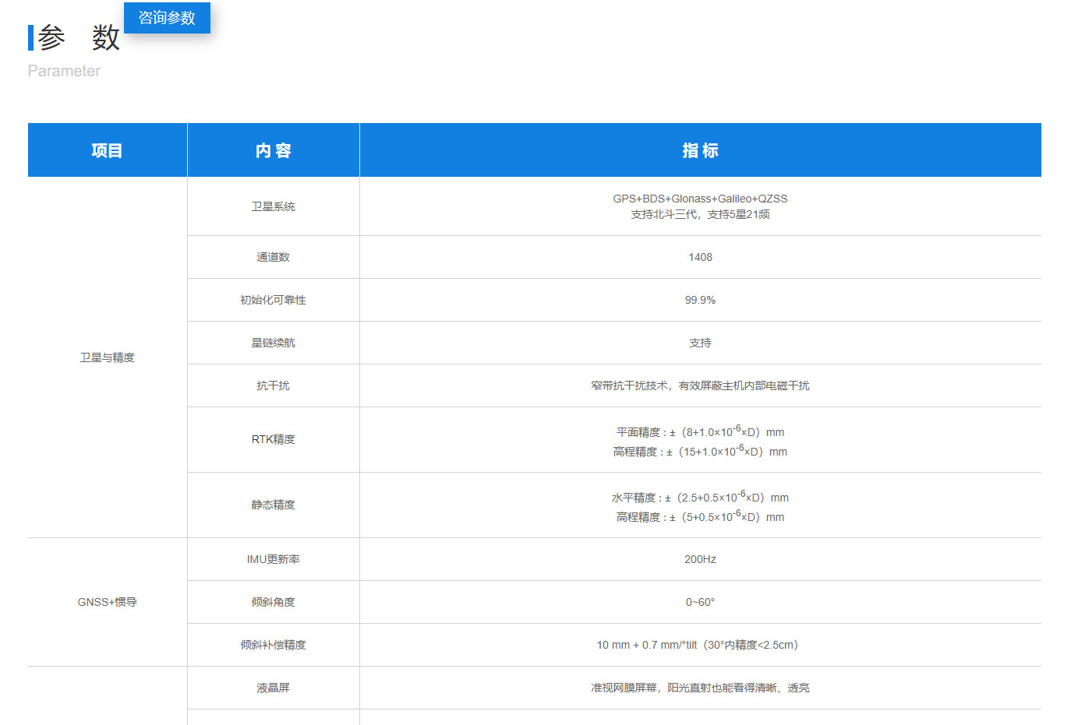This screenshot has height=725, width=1071.
Task: Click the Parameter subtitle text
Action: tap(64, 71)
